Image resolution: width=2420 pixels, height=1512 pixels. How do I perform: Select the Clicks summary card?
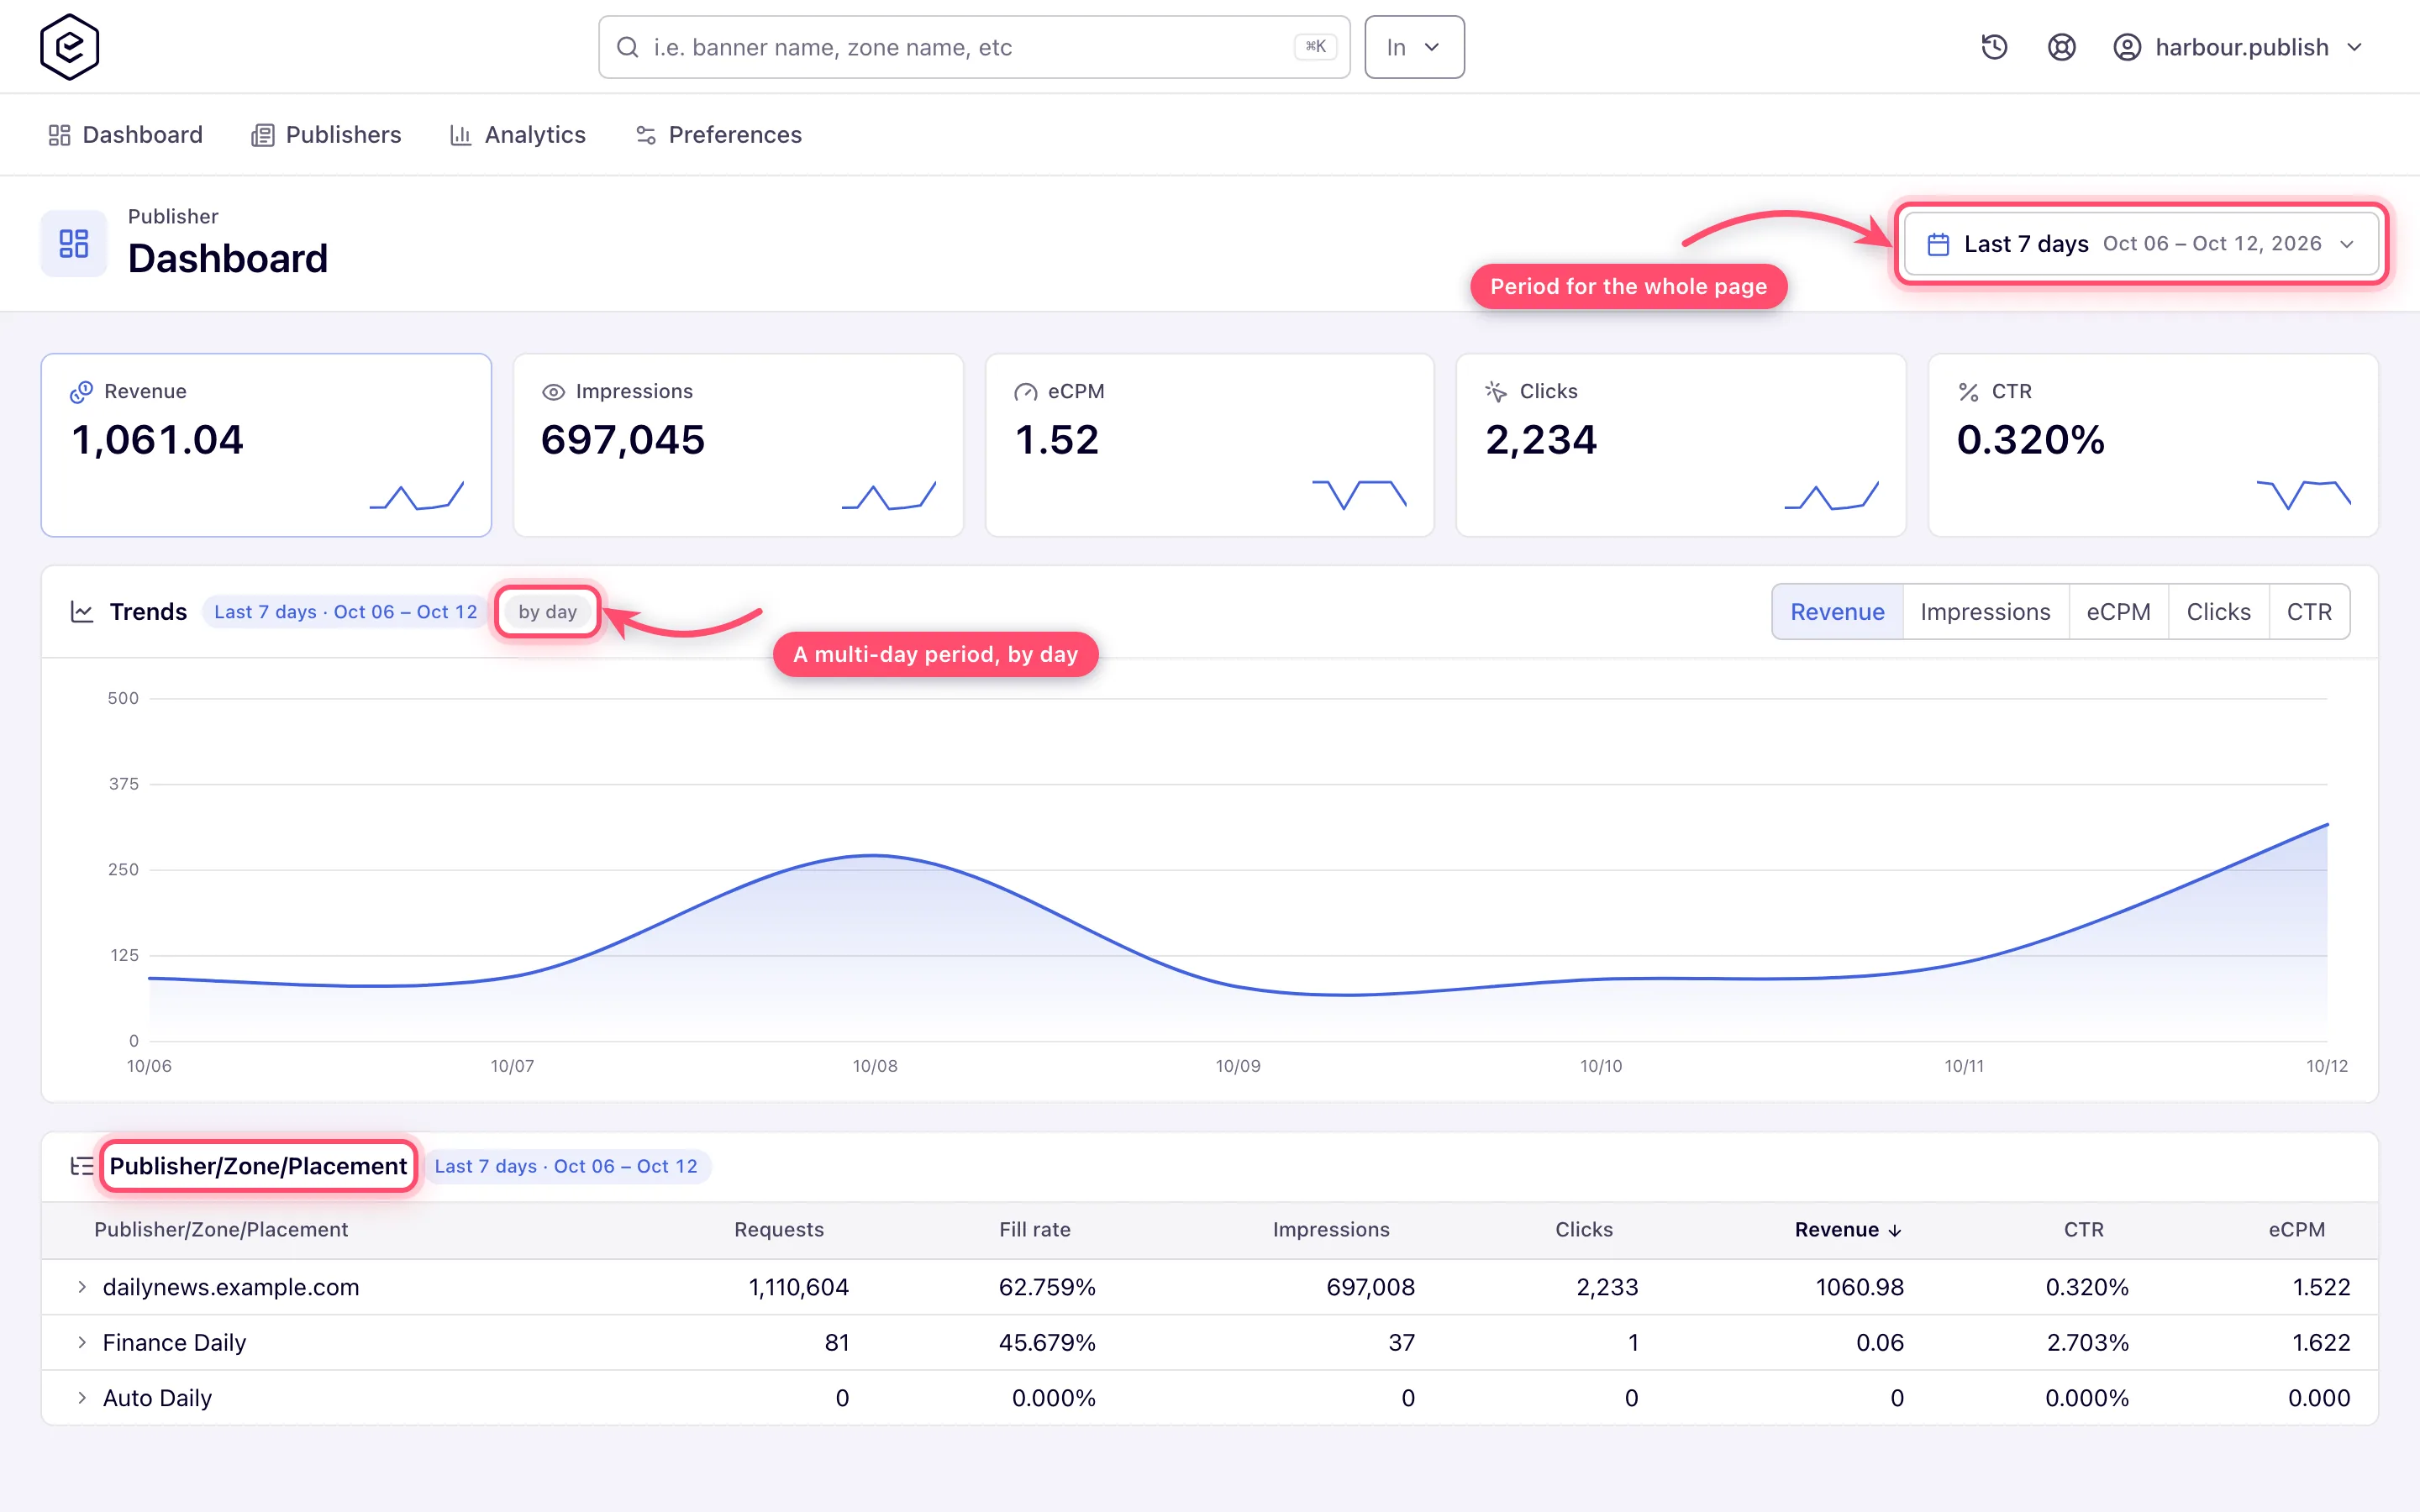[x=1681, y=445]
